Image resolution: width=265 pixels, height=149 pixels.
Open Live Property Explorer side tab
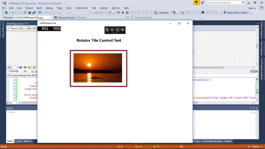tap(262, 69)
